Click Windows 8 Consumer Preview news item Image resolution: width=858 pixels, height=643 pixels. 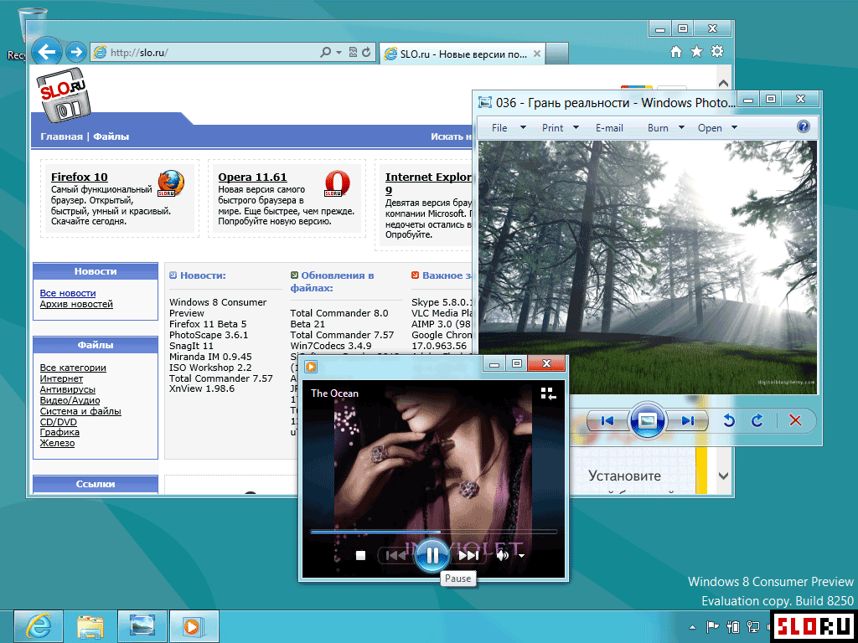pos(218,308)
